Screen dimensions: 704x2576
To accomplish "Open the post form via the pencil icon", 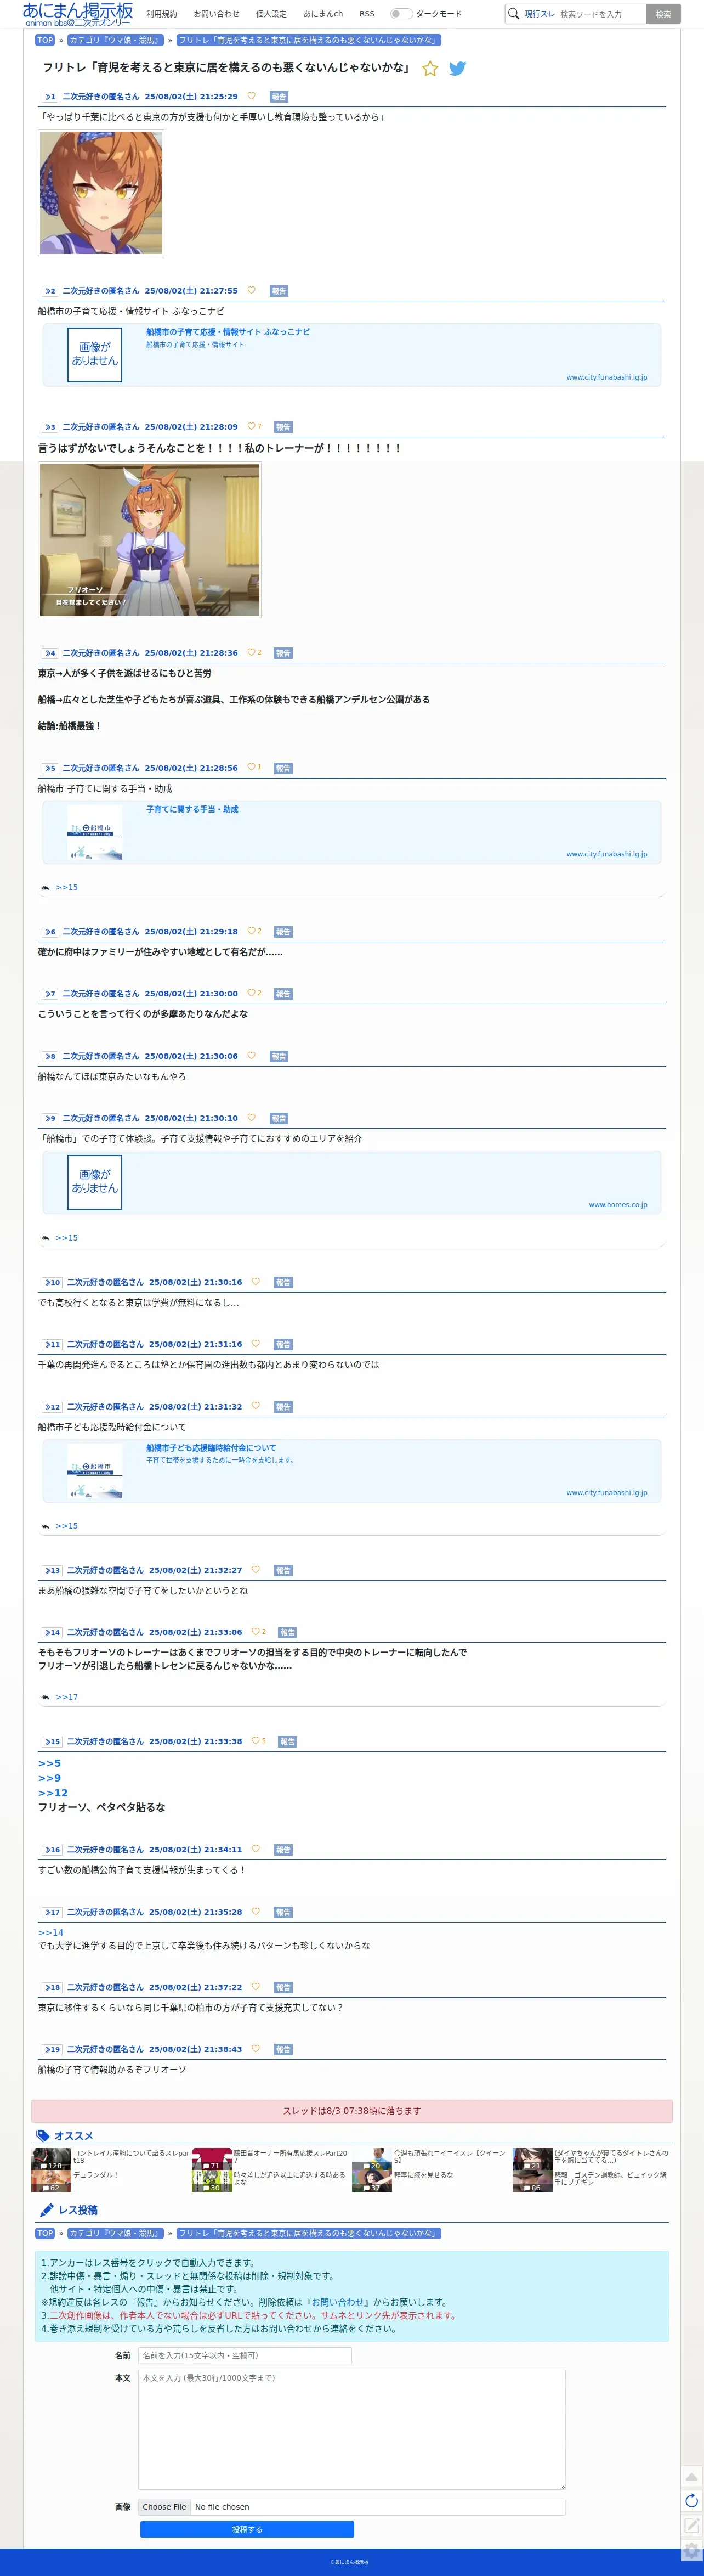I will pyautogui.click(x=691, y=2526).
